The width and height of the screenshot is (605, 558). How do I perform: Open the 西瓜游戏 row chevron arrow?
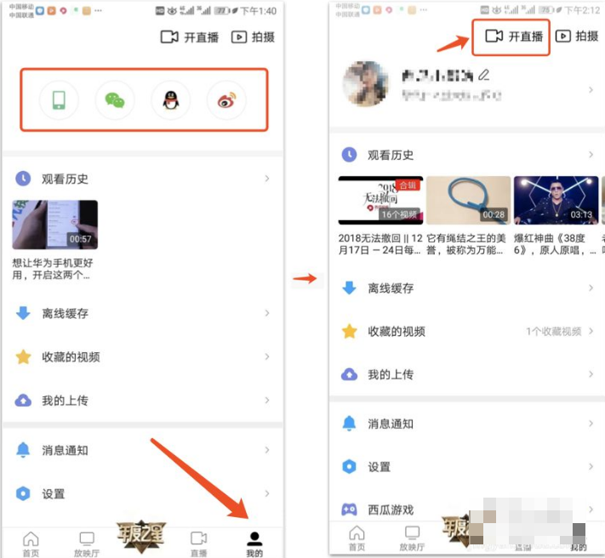(591, 510)
